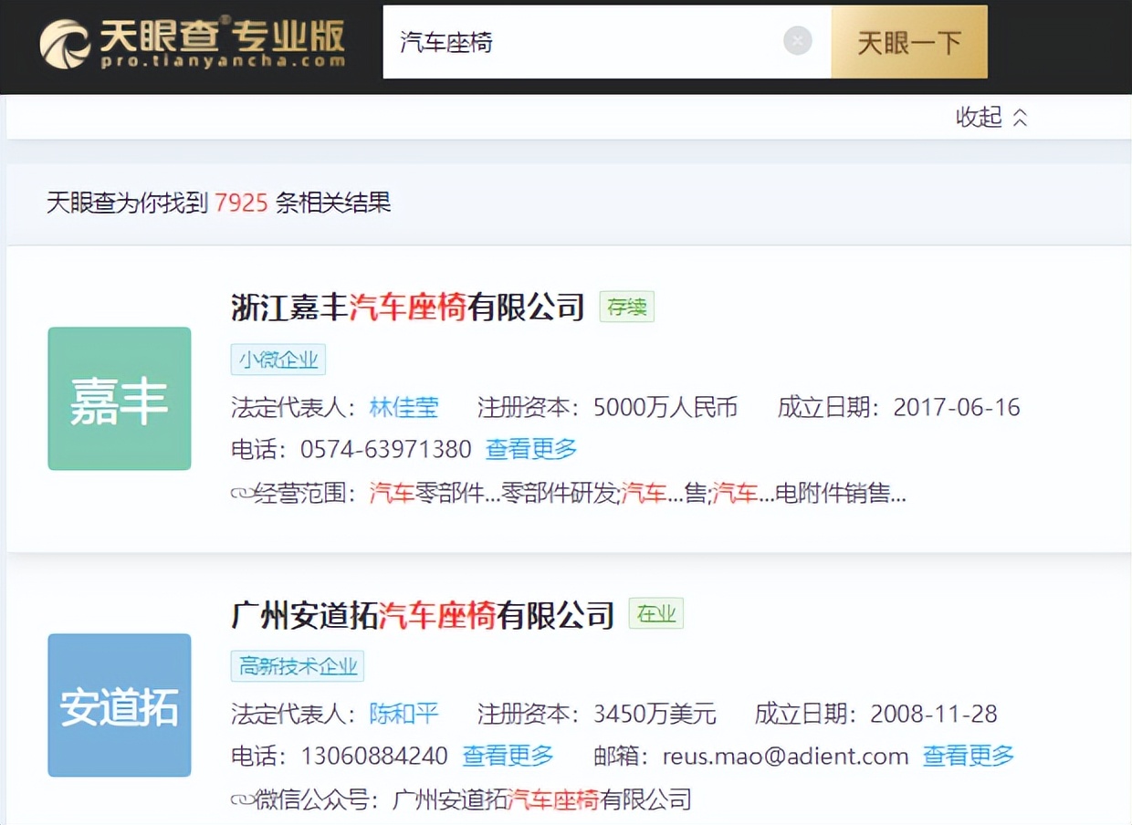Click the Tianyancha logo icon

click(x=65, y=43)
